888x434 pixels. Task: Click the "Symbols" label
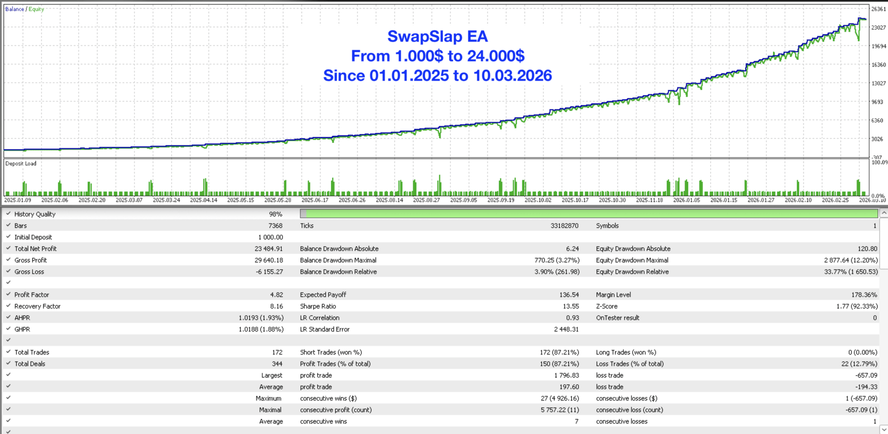tap(607, 226)
